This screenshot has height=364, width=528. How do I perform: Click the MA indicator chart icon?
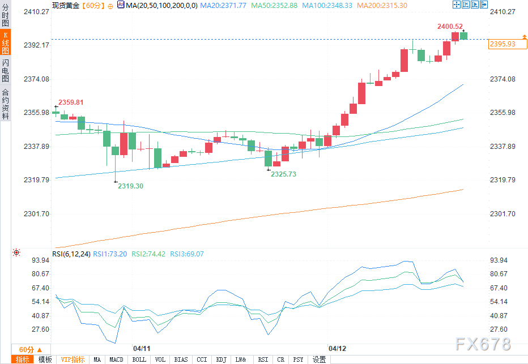point(120,5)
